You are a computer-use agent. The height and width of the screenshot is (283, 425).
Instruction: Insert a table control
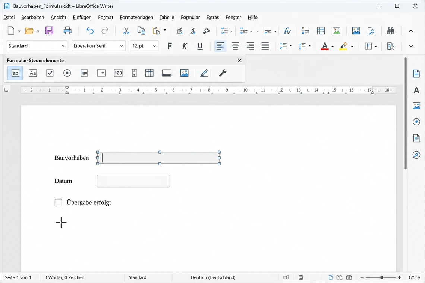click(x=149, y=73)
